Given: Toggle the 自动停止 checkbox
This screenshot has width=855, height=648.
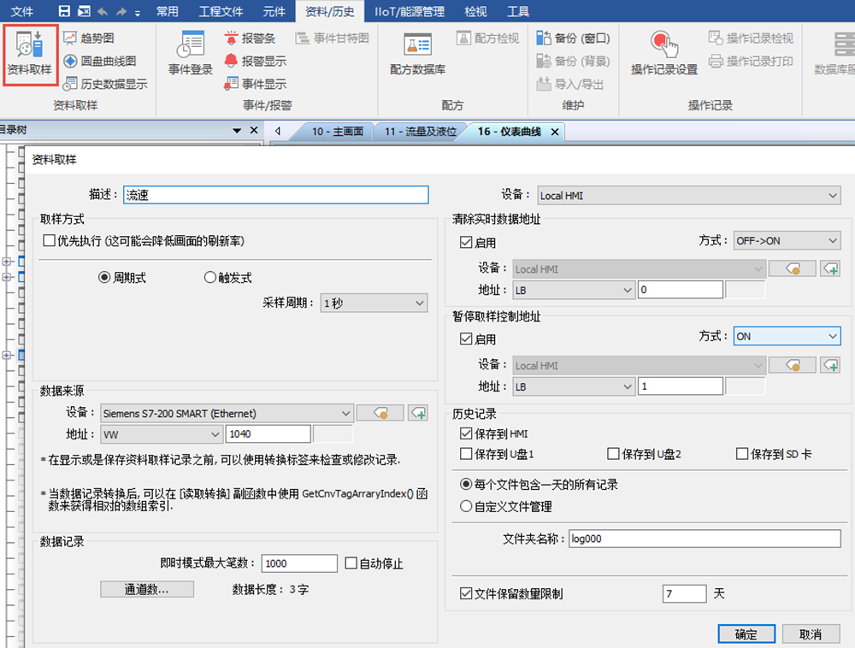Looking at the screenshot, I should 351,563.
